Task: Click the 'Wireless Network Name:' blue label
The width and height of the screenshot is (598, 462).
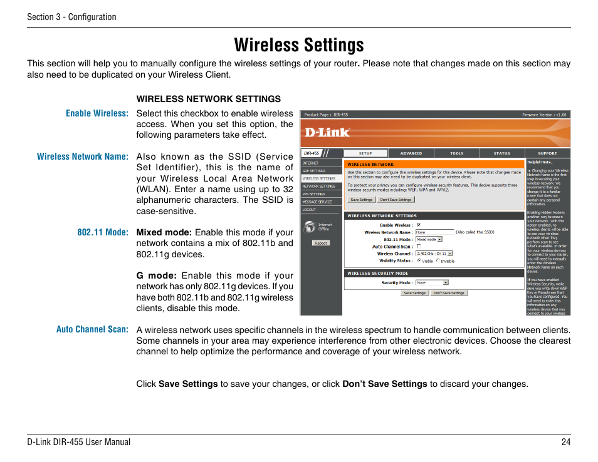Action: pyautogui.click(x=82, y=157)
